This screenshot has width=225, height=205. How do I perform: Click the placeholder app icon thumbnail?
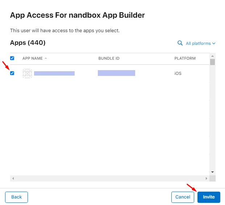[27, 73]
